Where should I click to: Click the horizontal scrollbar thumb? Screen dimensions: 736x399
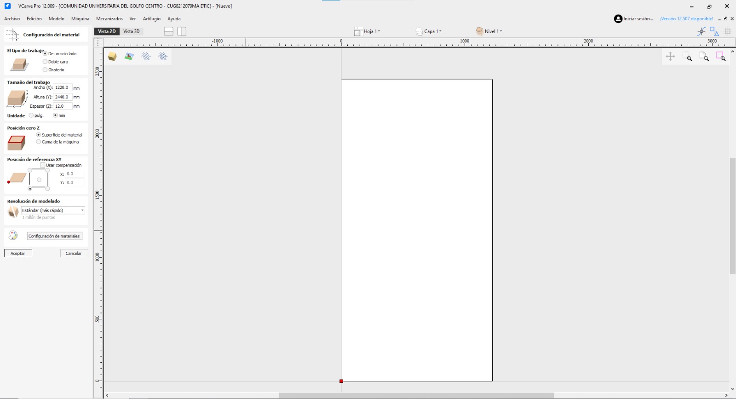click(416, 395)
